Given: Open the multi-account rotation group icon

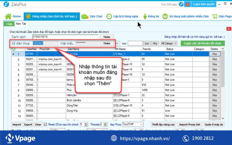Looking at the screenshot, I should [x=165, y=16].
